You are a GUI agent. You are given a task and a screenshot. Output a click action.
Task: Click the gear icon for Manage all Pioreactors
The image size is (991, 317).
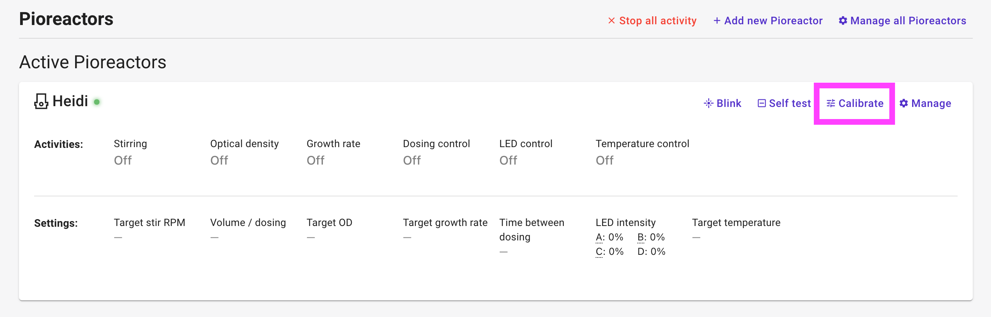point(843,20)
